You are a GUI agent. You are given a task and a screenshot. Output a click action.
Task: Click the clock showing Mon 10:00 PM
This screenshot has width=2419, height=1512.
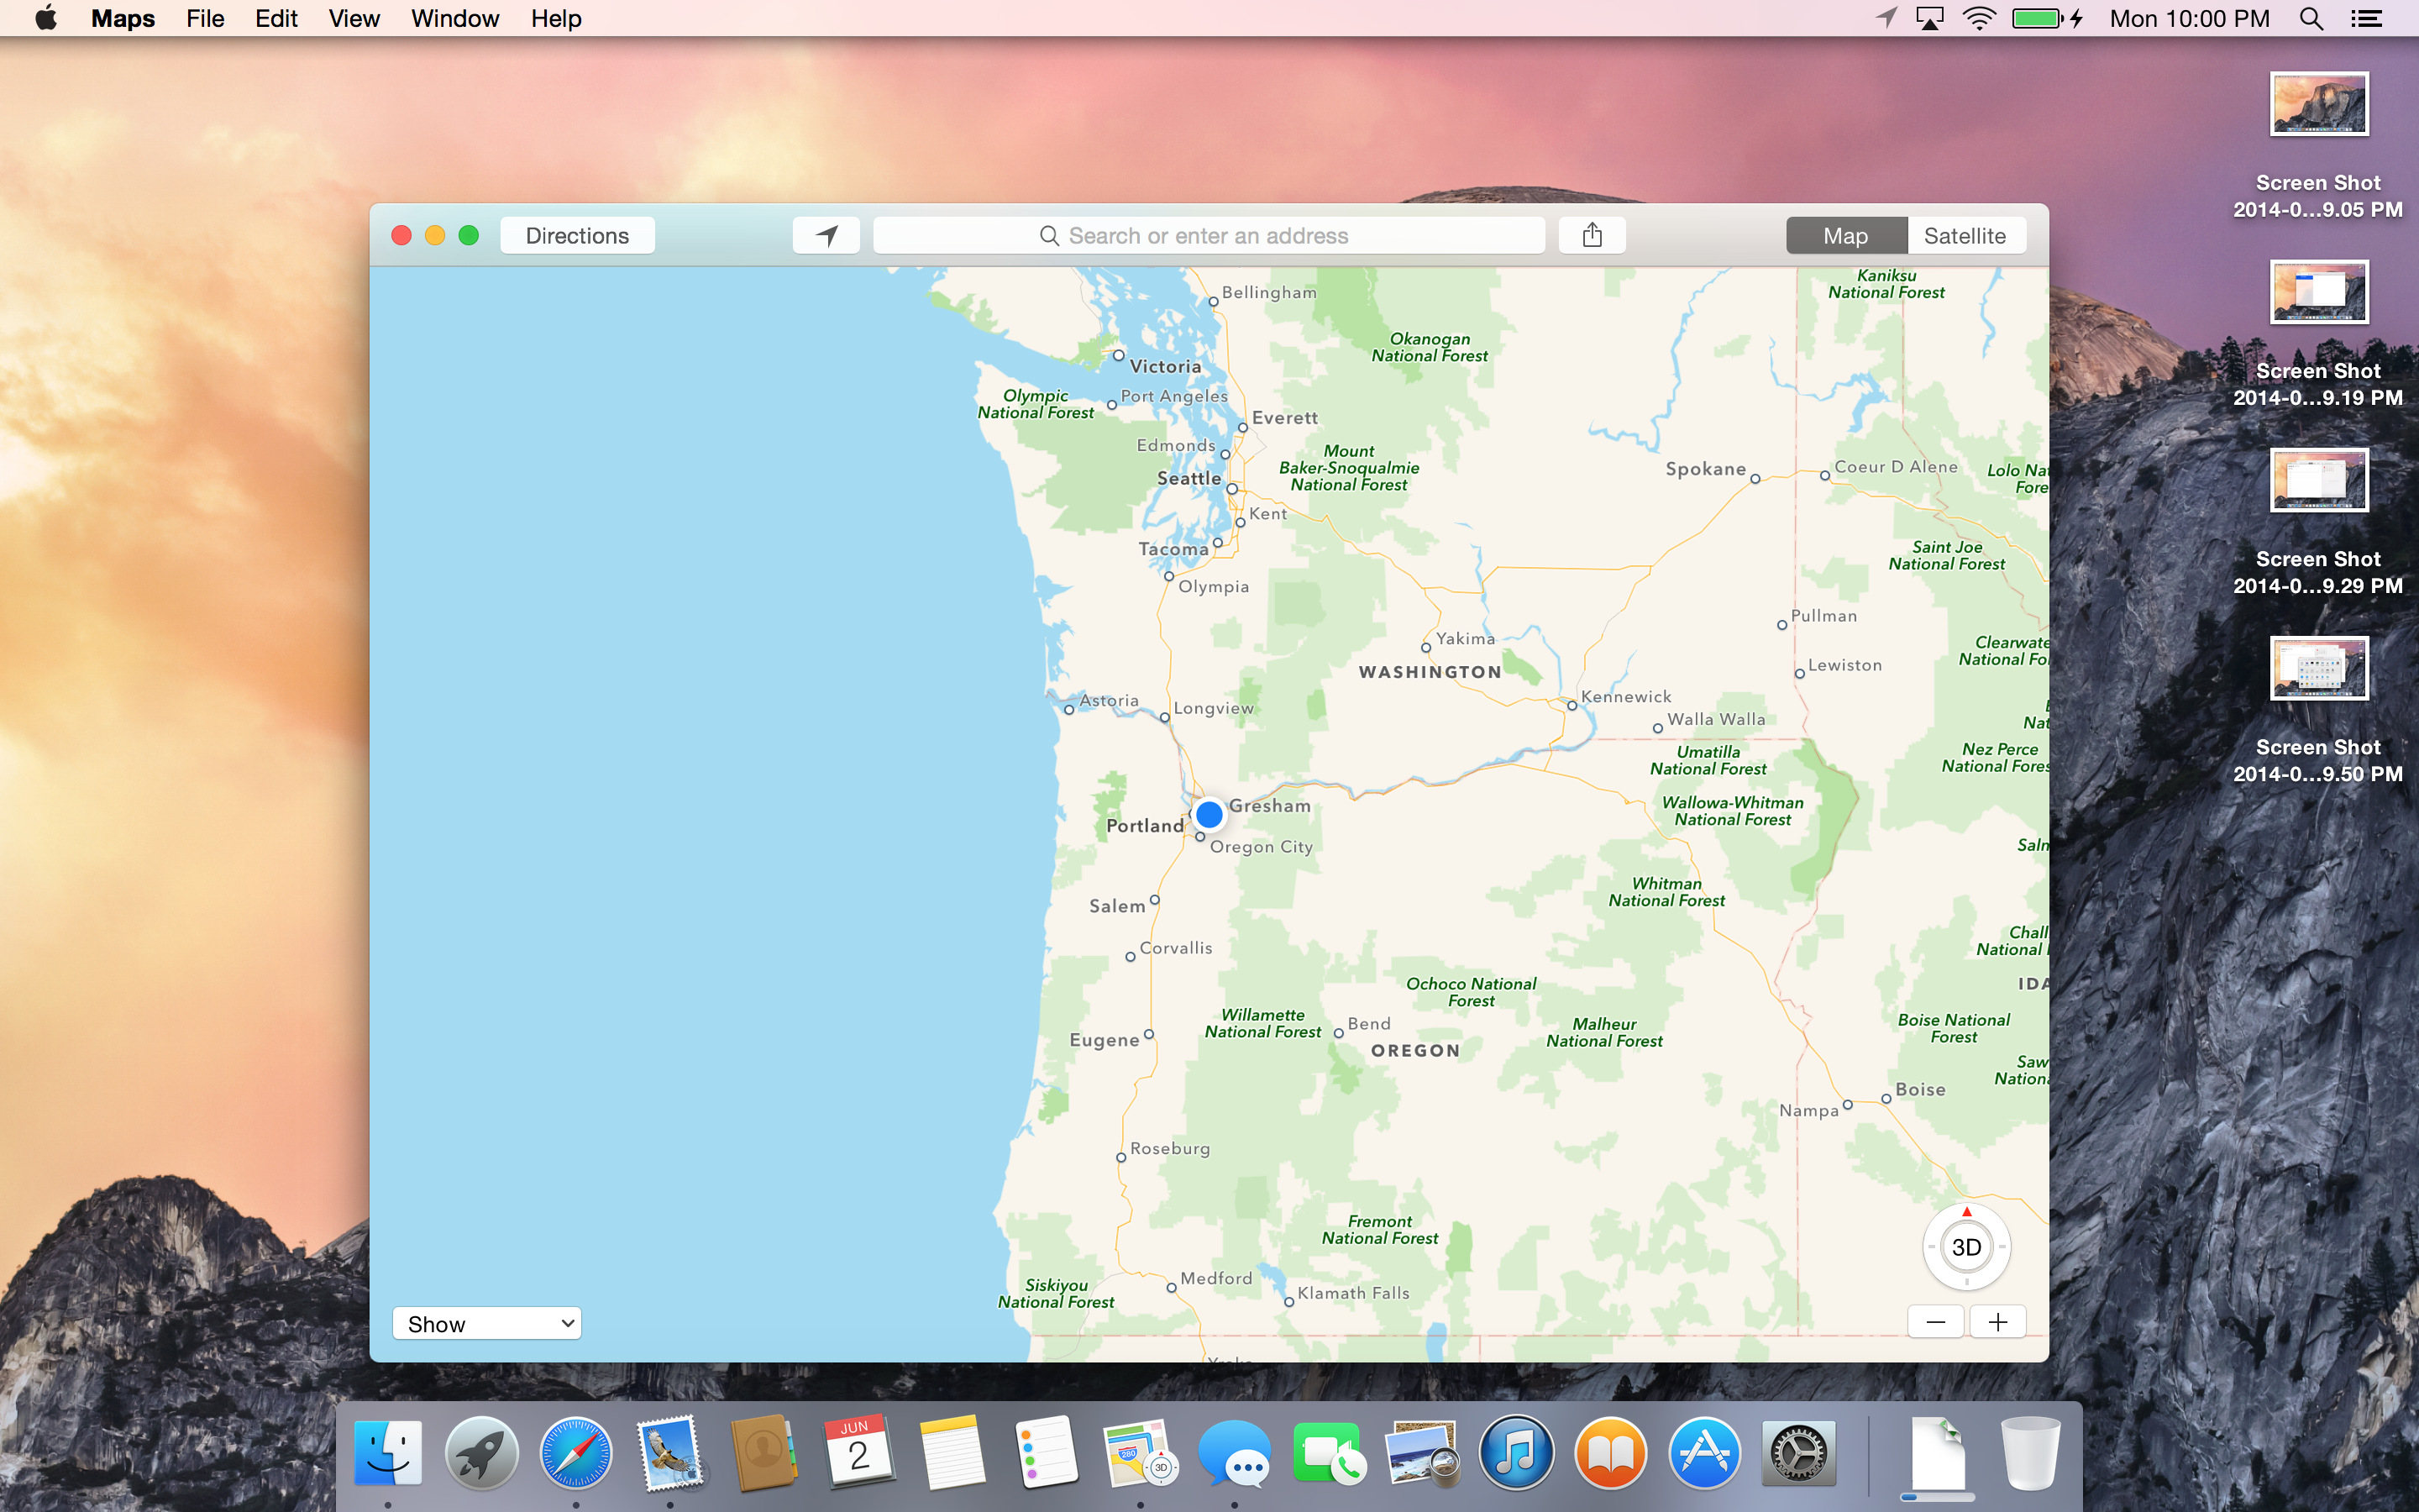click(2189, 18)
